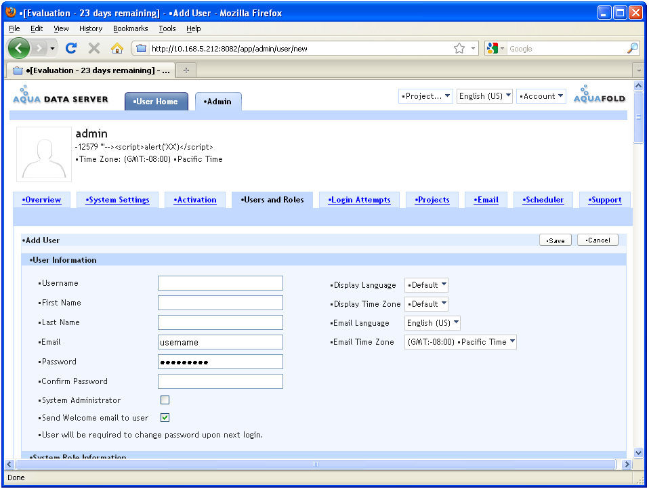Click the vertical scrollbar down arrow

tap(638, 452)
